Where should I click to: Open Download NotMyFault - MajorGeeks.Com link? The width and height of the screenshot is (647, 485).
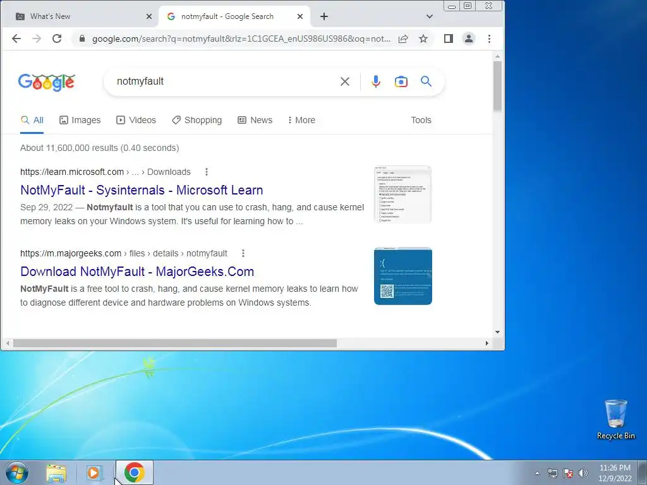pos(137,272)
